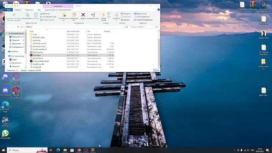Open the dropdown arrow under Свойства
Viewport: 272px width, 153px height.
pos(116,20)
